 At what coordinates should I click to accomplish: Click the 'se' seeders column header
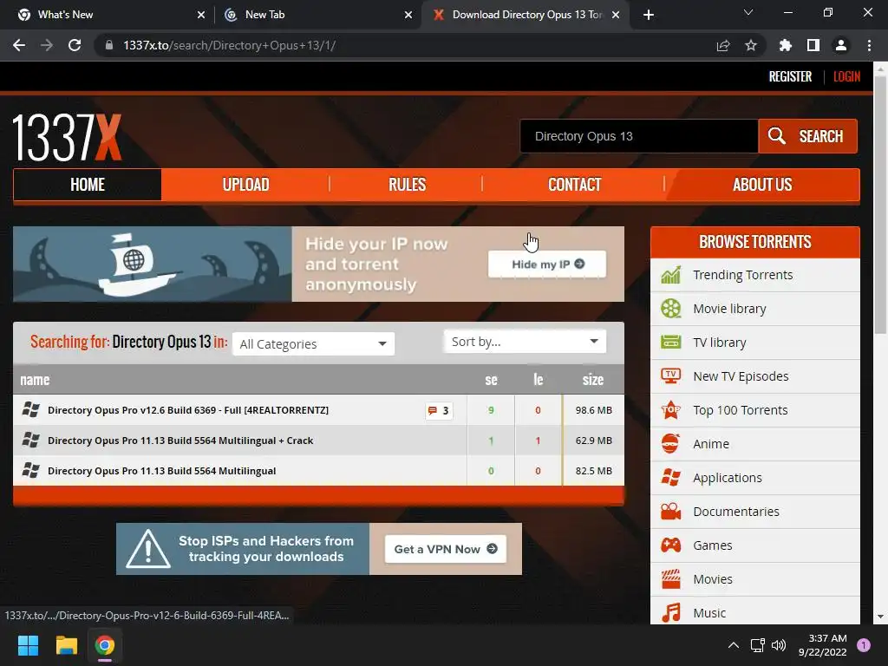(x=491, y=380)
